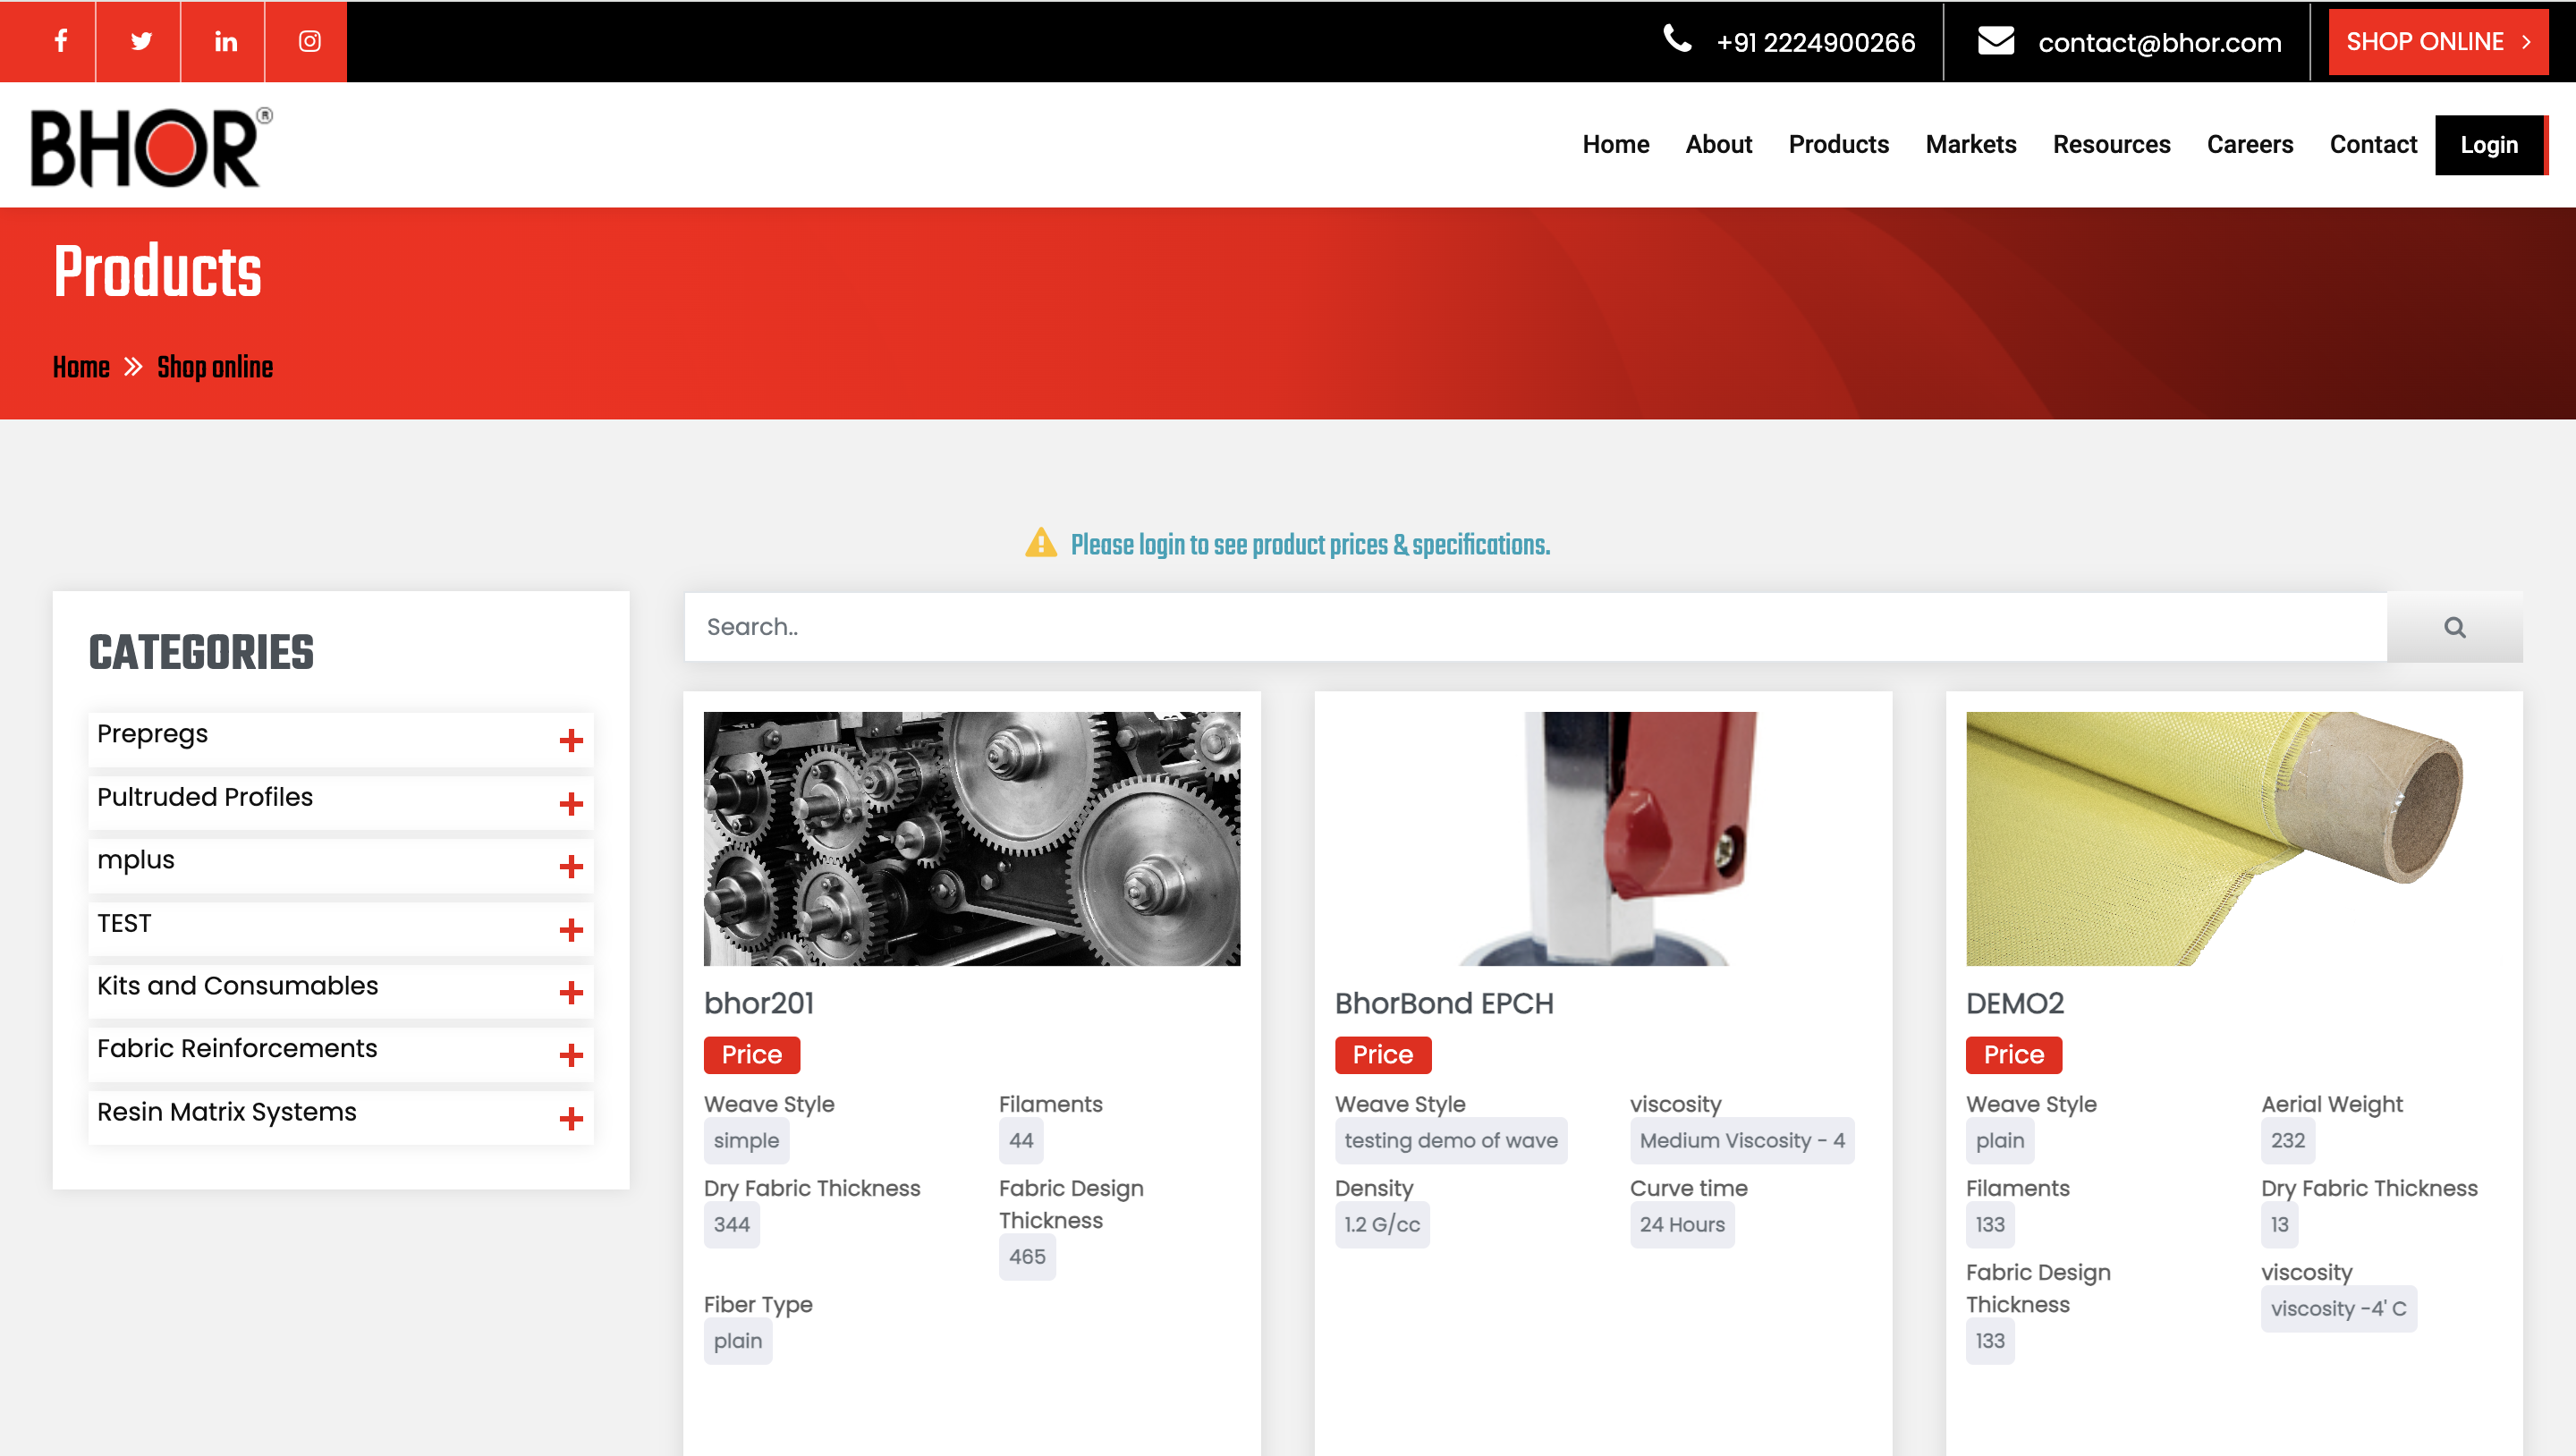The width and height of the screenshot is (2576, 1456).
Task: Click the contact@bhor.com email link
Action: 2159,42
